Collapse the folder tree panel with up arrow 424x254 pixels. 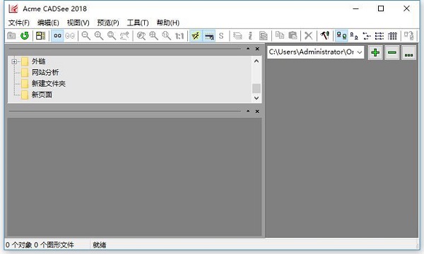pyautogui.click(x=248, y=49)
